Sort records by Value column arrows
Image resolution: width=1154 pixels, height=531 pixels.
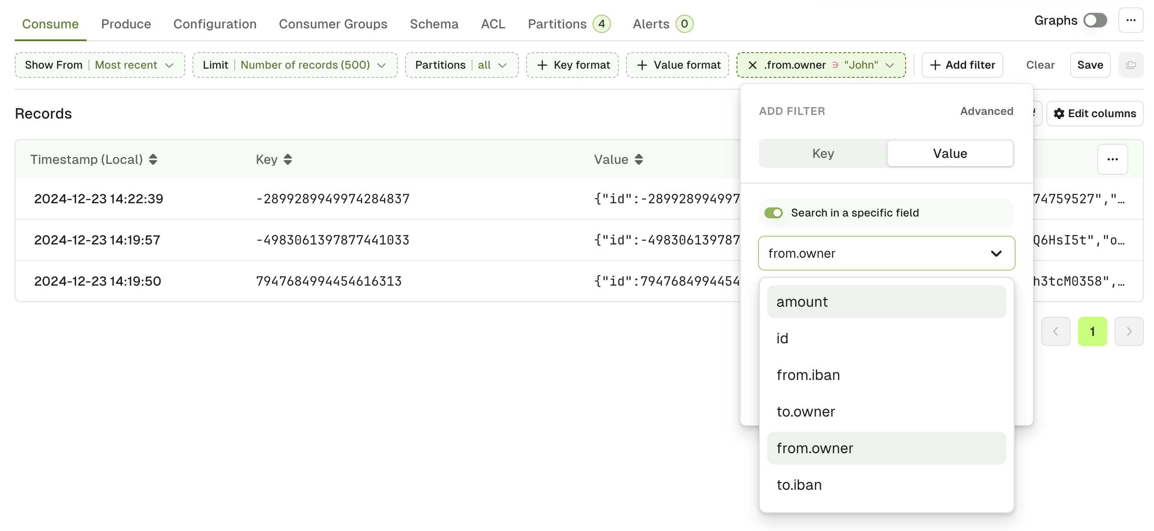[x=639, y=159]
